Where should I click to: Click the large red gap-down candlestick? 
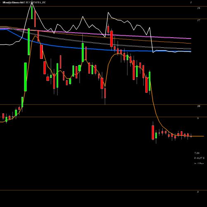153,132
